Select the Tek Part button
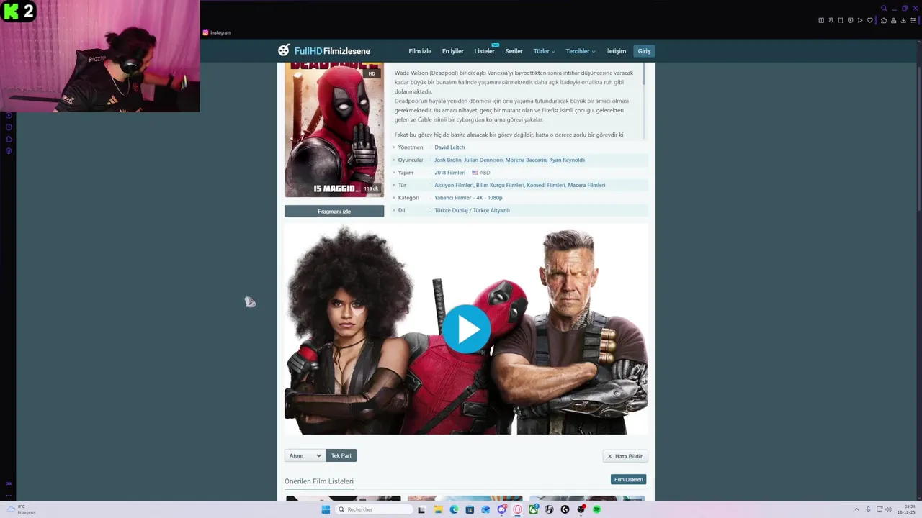This screenshot has width=922, height=518. point(341,455)
